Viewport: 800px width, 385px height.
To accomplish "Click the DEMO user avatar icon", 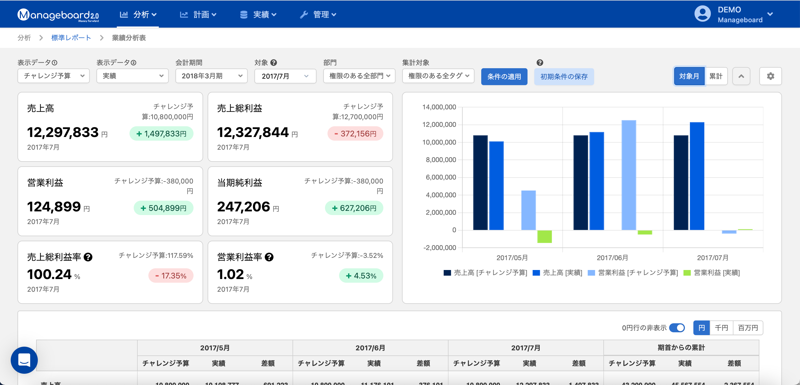I will point(702,14).
